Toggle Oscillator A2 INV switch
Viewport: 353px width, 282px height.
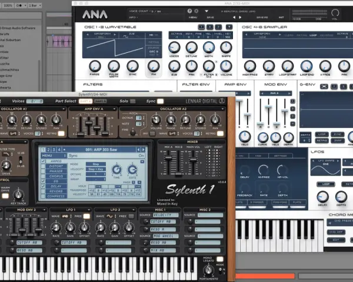[152, 133]
